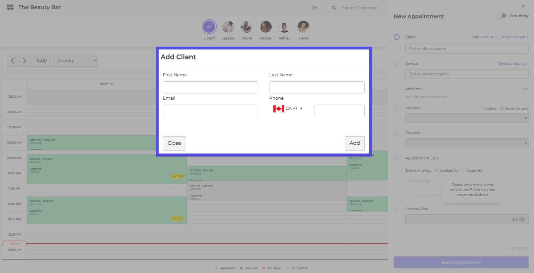Jump to Today in calendar
The width and height of the screenshot is (534, 273).
pos(41,61)
